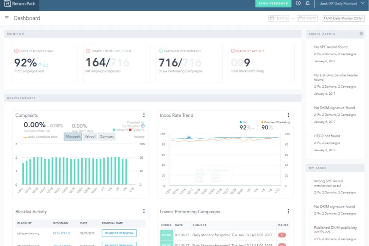369x246 pixels.
Task: Click the Return Path logo
Action: tap(20, 4)
